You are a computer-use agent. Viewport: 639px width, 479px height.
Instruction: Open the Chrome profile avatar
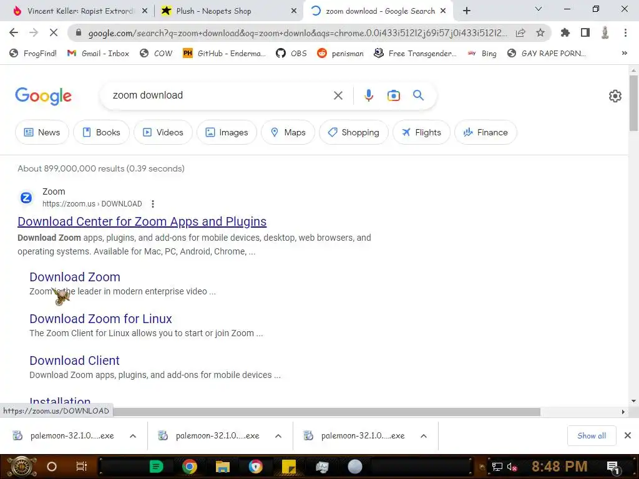pos(605,32)
